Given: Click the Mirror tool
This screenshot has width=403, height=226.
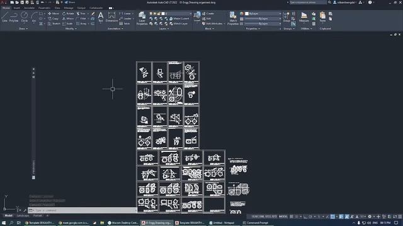Looking at the screenshot, I should pos(68,18).
